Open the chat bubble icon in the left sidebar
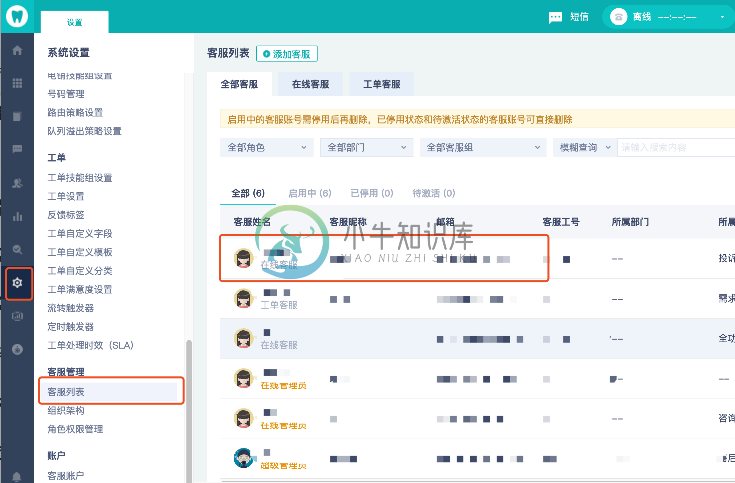Screen dimensions: 735x483 17,149
